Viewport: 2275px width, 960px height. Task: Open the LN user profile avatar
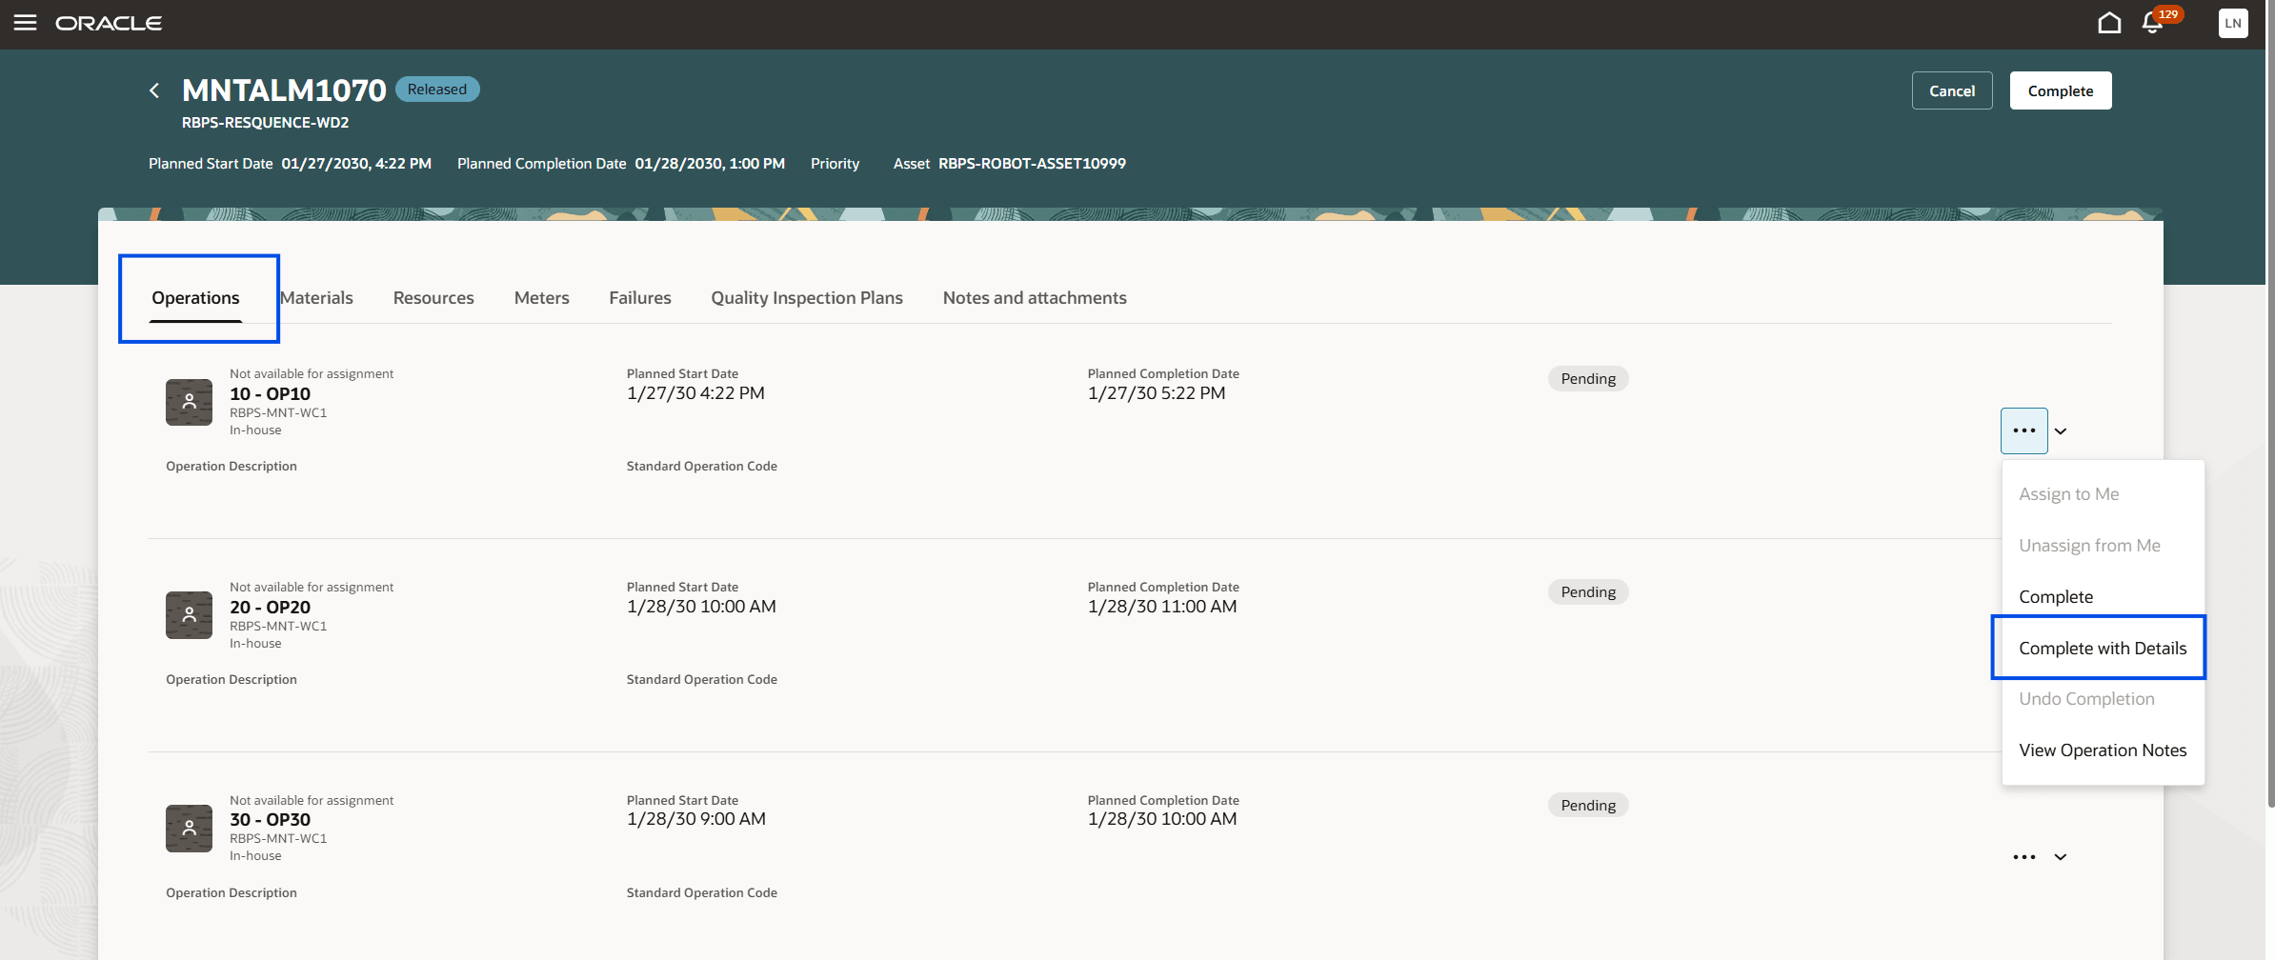(x=2232, y=24)
